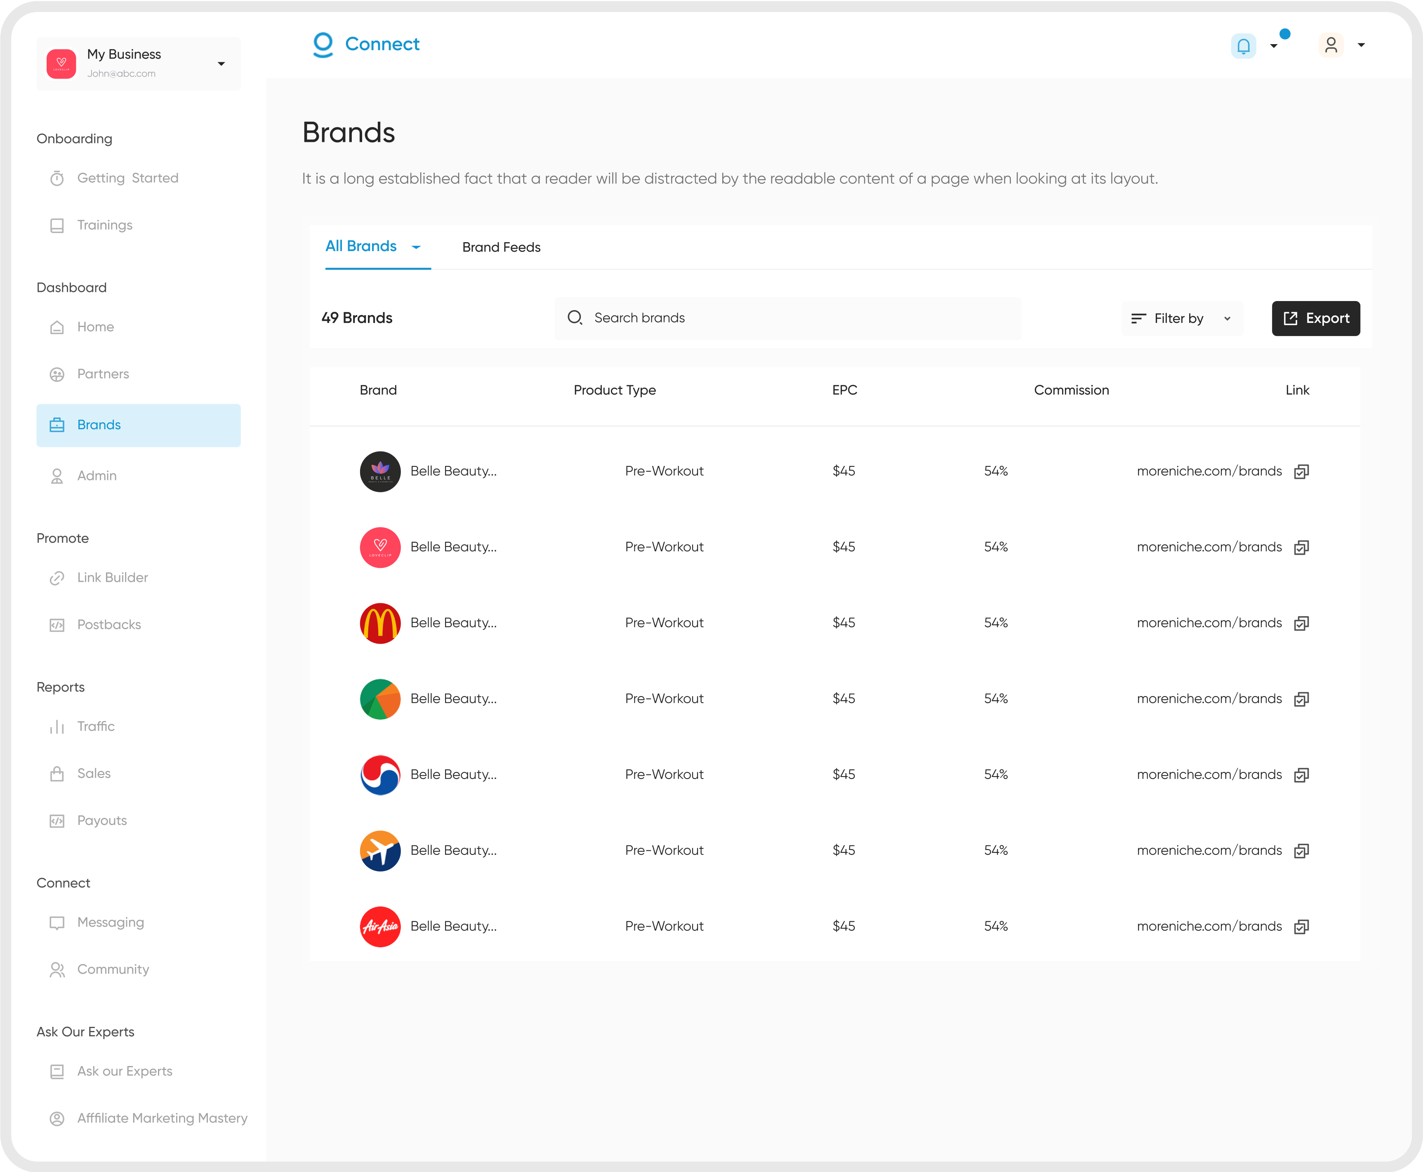Click the AirAsia brand logo

pyautogui.click(x=380, y=926)
